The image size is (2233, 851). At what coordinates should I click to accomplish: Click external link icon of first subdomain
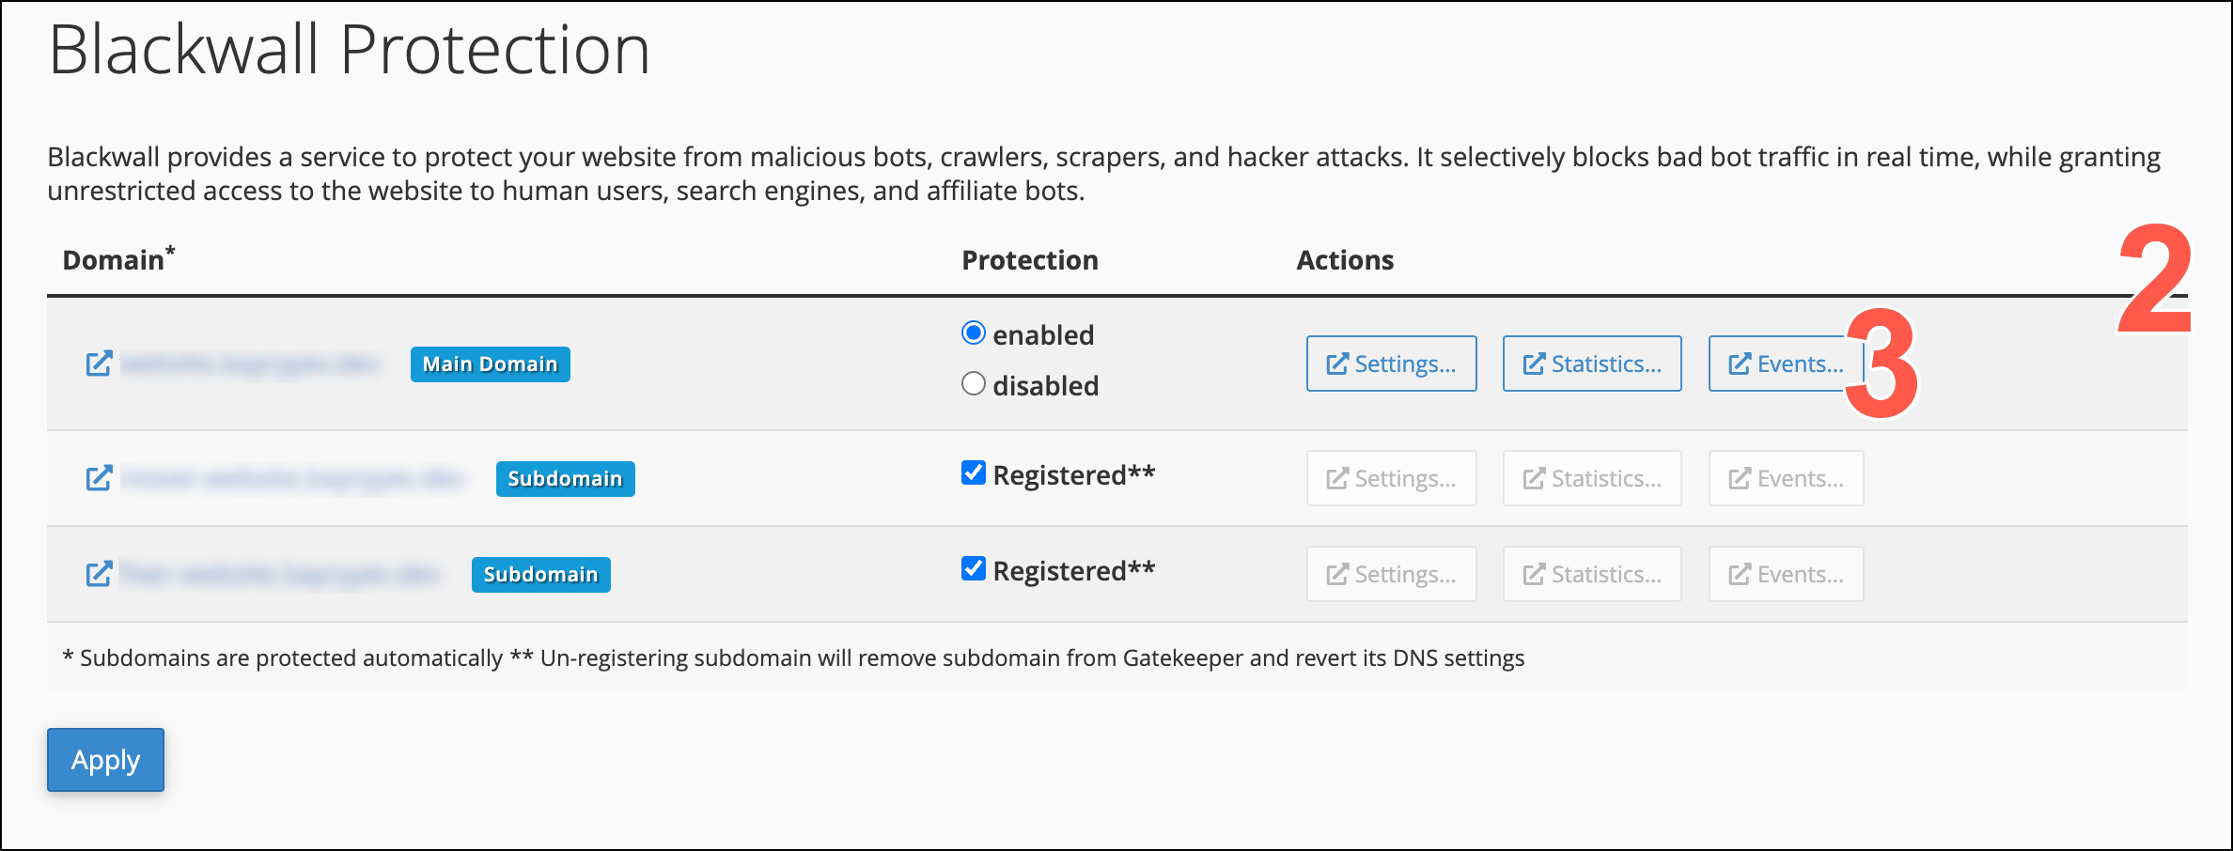tap(99, 478)
